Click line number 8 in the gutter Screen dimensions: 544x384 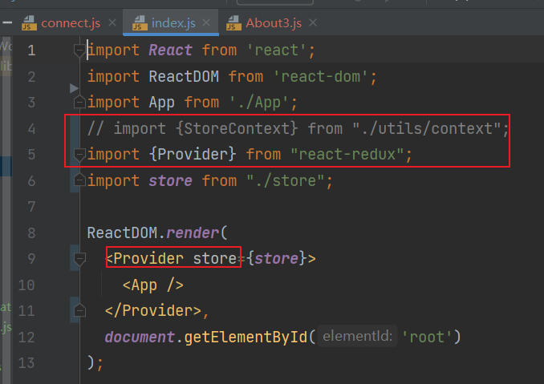pos(31,233)
